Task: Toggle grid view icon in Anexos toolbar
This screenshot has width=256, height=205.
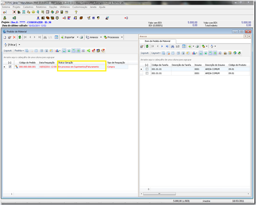Action: coord(184,46)
